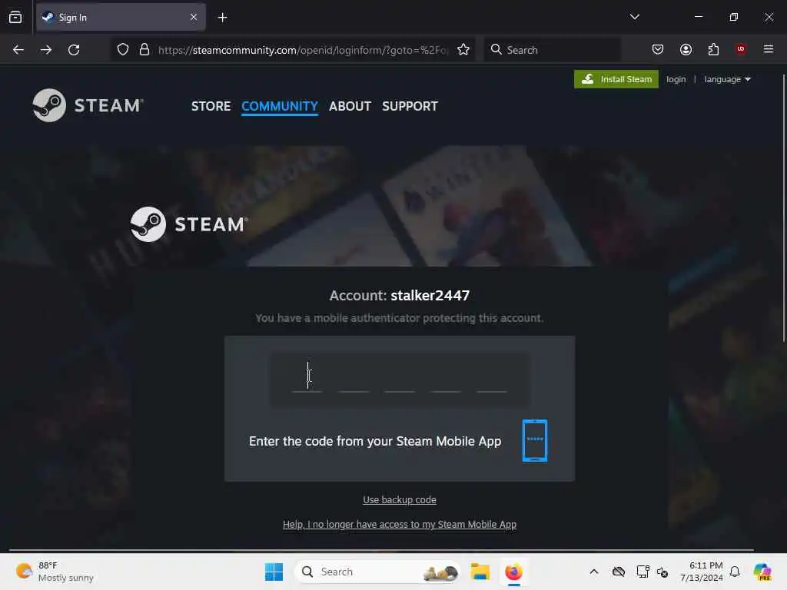Click the taskbar Search box
The image size is (787, 590).
(377, 572)
